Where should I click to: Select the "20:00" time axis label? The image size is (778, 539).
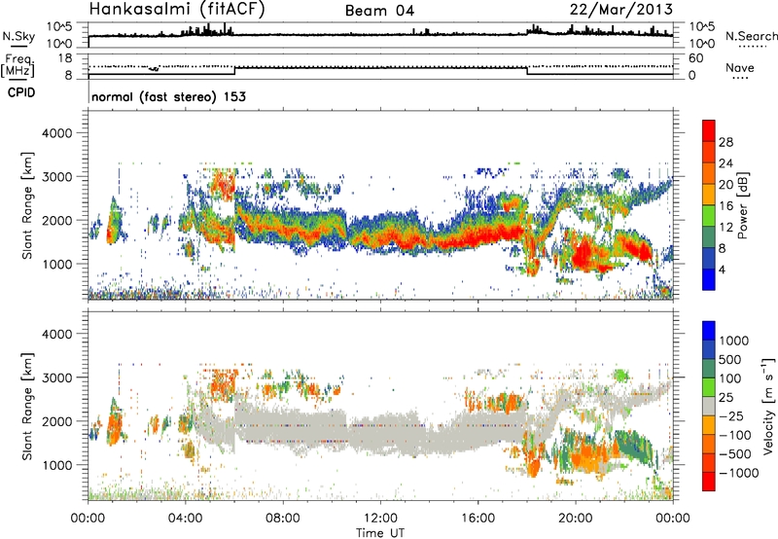(x=575, y=519)
